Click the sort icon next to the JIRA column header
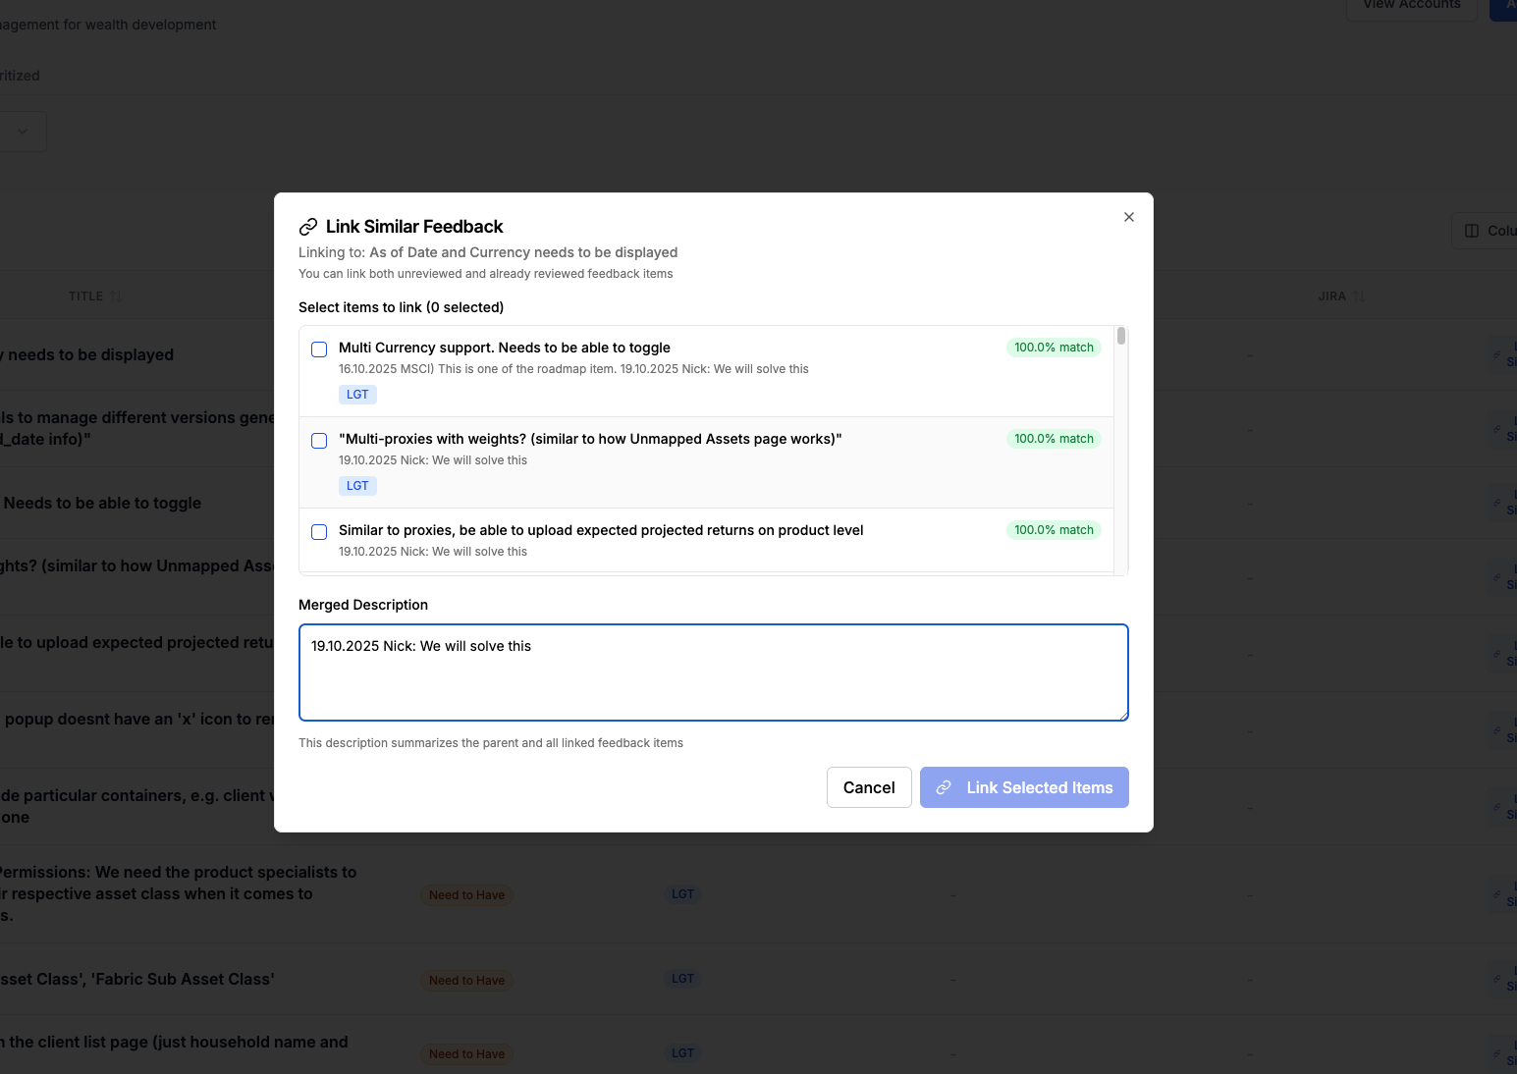 tap(1360, 295)
